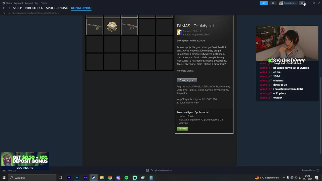Click the Counter-Strike 2 game icon

(x=179, y=32)
